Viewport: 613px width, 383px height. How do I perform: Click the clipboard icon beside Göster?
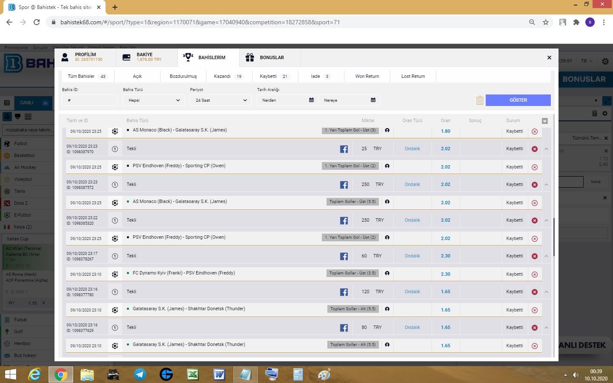pos(480,100)
